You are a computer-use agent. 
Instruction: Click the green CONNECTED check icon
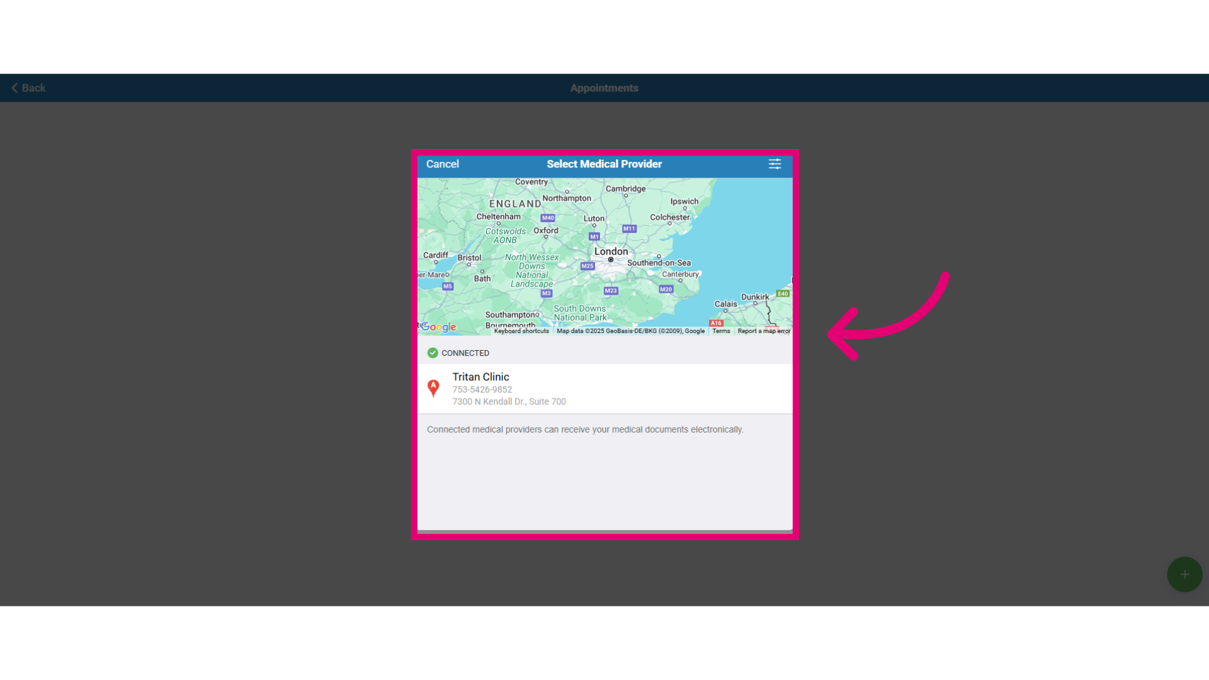tap(433, 353)
